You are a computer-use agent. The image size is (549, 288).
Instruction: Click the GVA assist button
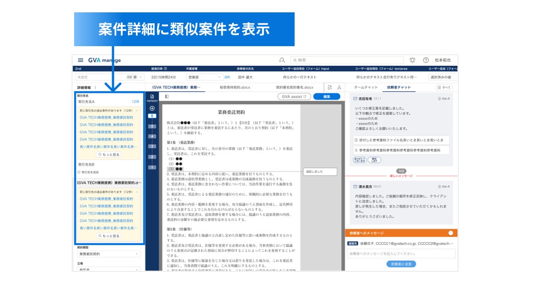click(x=294, y=96)
